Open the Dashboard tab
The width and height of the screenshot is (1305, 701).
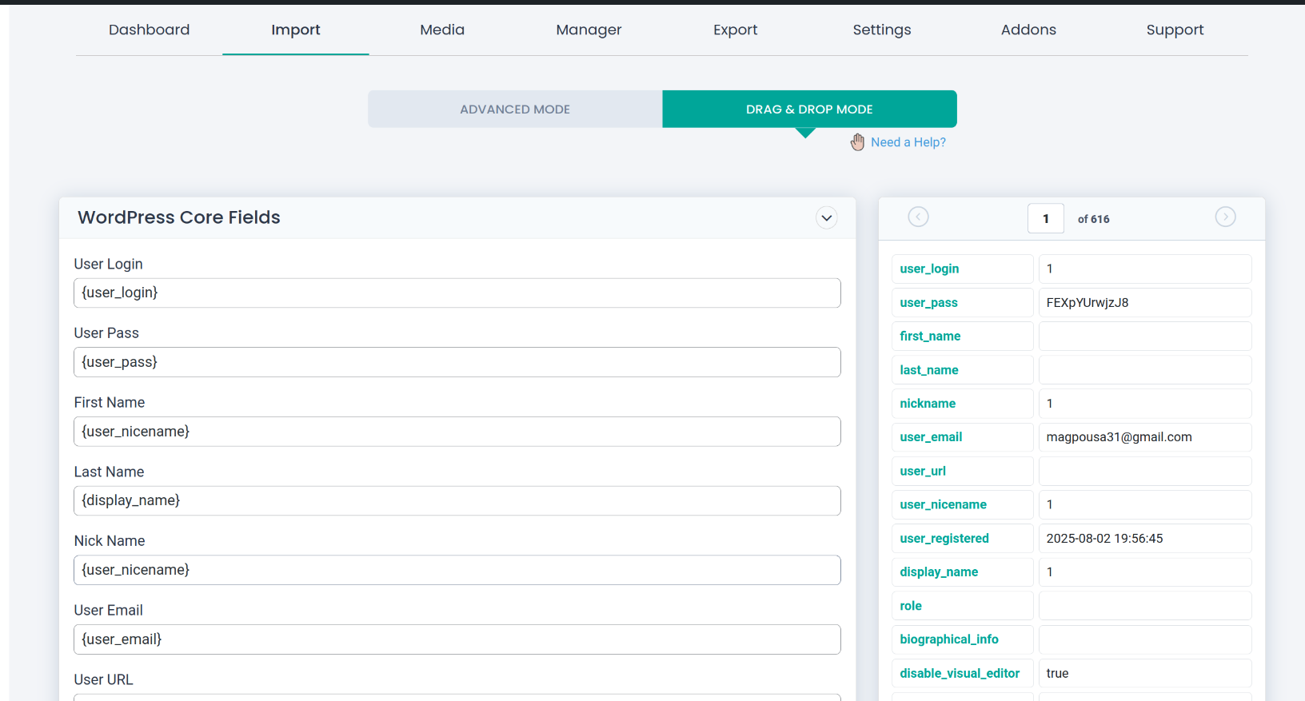click(x=150, y=30)
